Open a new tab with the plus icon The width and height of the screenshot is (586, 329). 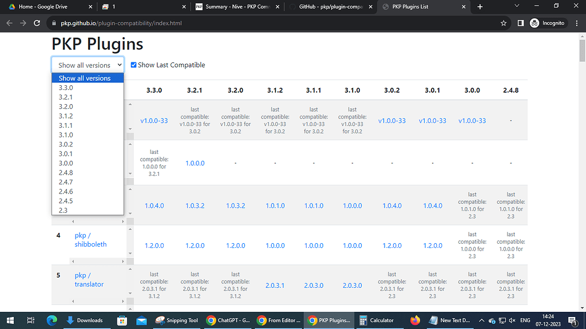pyautogui.click(x=480, y=7)
